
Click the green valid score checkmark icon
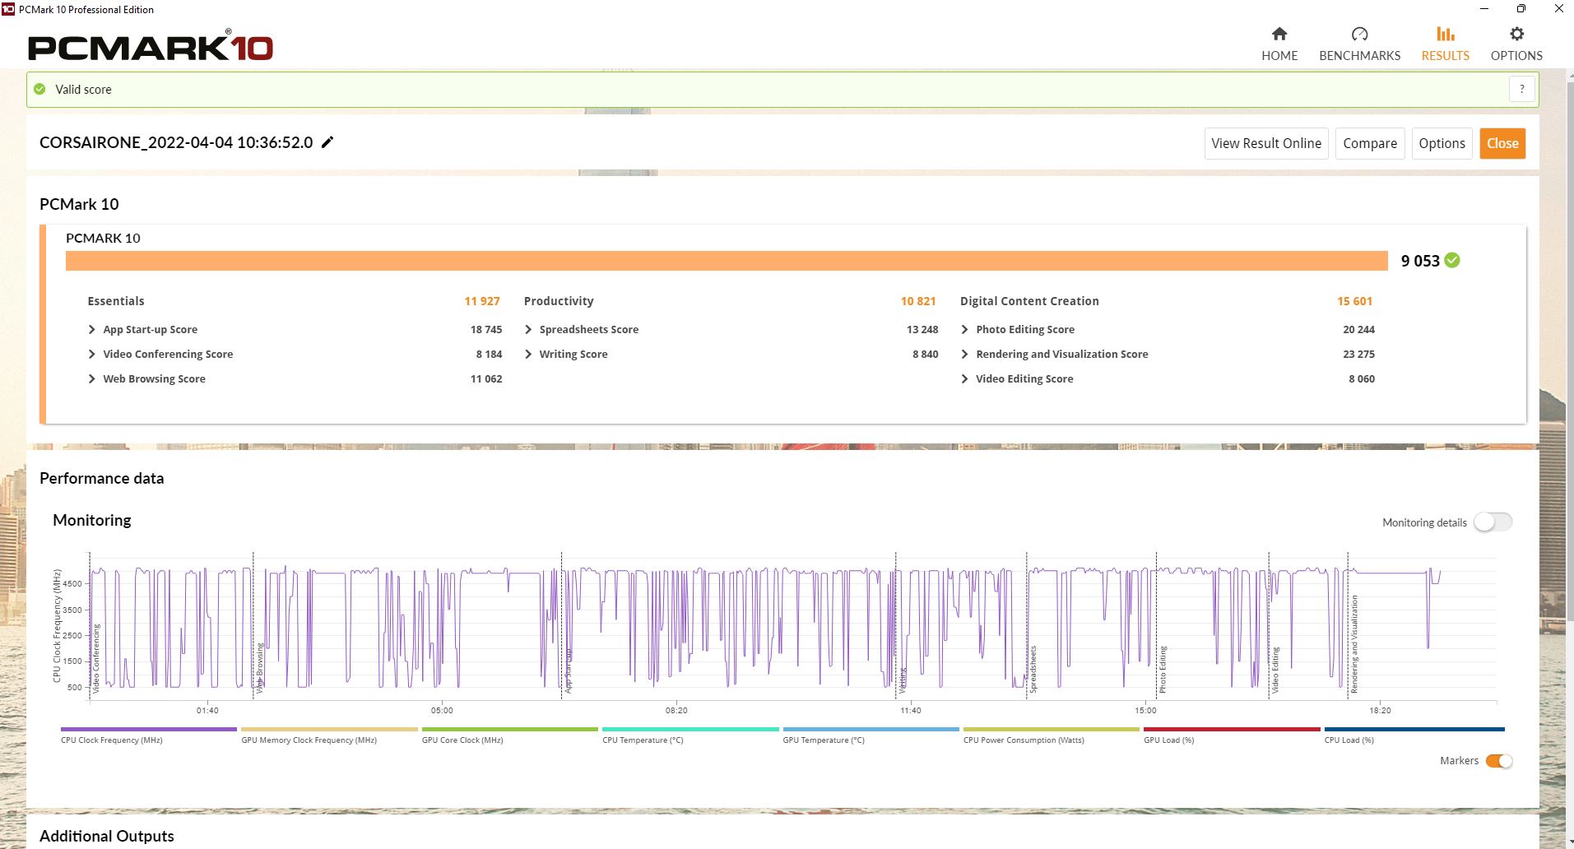click(39, 89)
